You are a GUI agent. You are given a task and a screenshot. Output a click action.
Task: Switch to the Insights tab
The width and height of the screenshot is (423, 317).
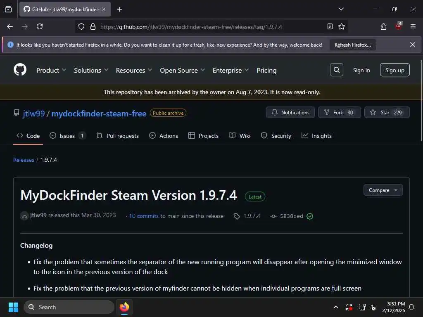(x=316, y=136)
